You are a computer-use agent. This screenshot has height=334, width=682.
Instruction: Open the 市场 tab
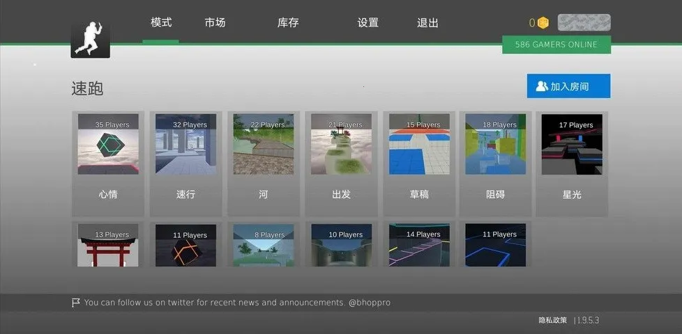click(215, 22)
